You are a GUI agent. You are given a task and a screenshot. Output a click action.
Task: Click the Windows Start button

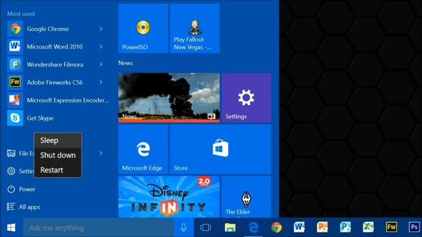pyautogui.click(x=11, y=228)
